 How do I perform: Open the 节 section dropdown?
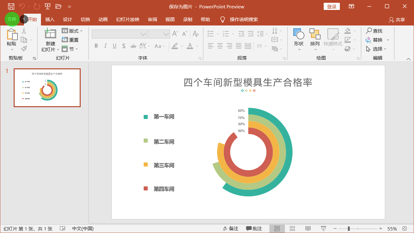pos(70,49)
